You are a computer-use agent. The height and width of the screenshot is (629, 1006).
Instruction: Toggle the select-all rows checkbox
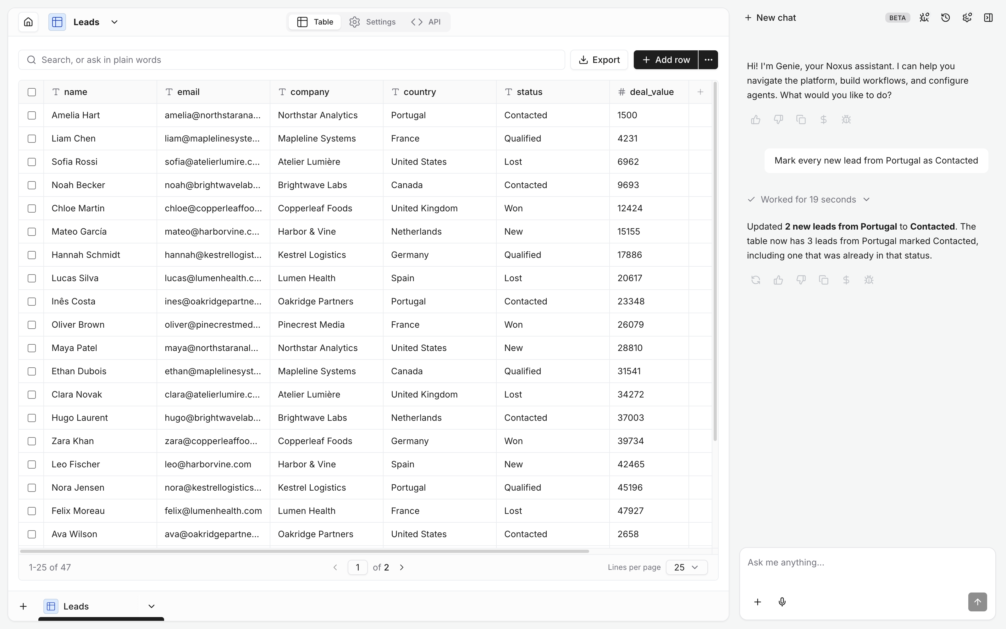pos(31,92)
